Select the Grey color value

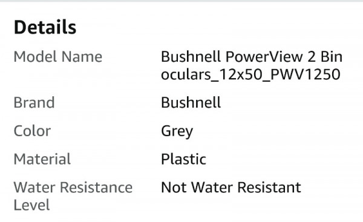pyautogui.click(x=177, y=131)
